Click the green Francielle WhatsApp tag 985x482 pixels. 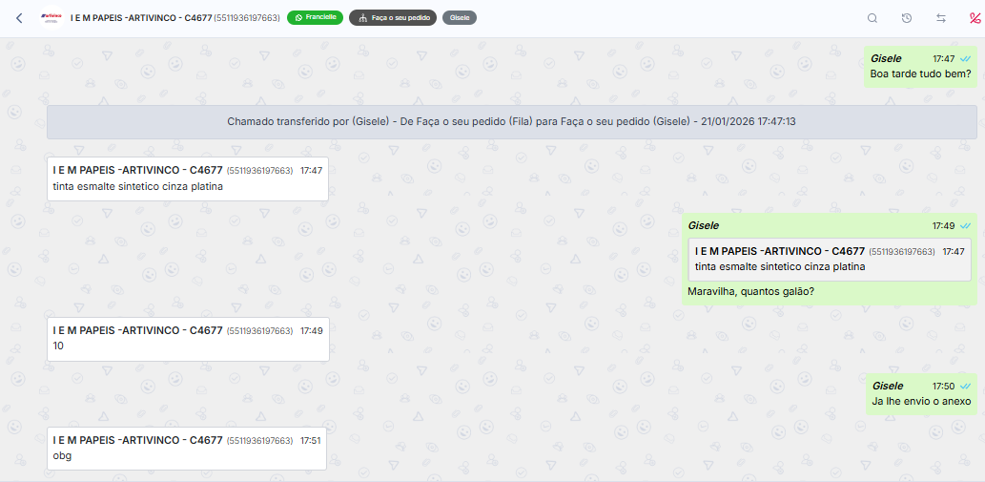(x=315, y=18)
